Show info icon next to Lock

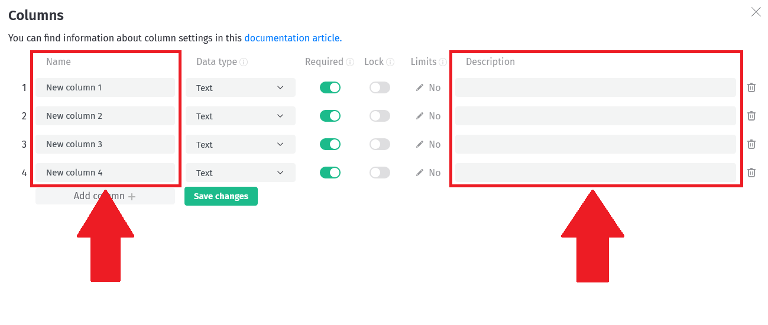tap(390, 62)
